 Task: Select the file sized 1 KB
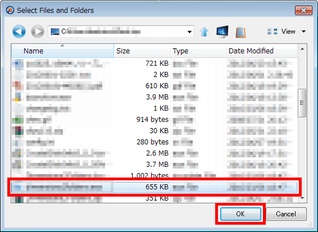pyautogui.click(x=154, y=108)
